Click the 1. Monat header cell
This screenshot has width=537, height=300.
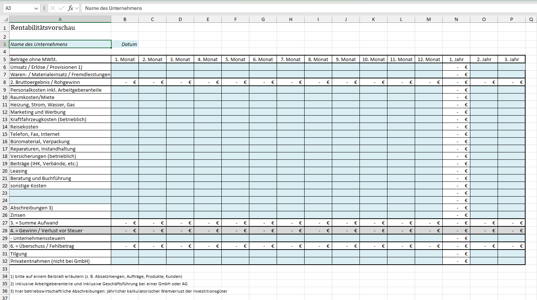[x=125, y=59]
